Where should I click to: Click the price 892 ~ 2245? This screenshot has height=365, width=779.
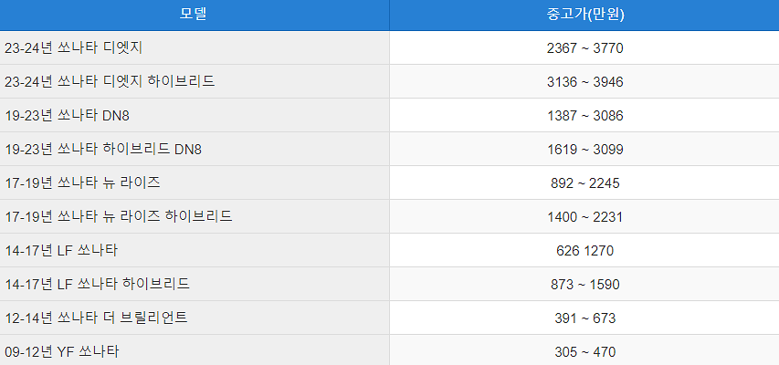[584, 183]
